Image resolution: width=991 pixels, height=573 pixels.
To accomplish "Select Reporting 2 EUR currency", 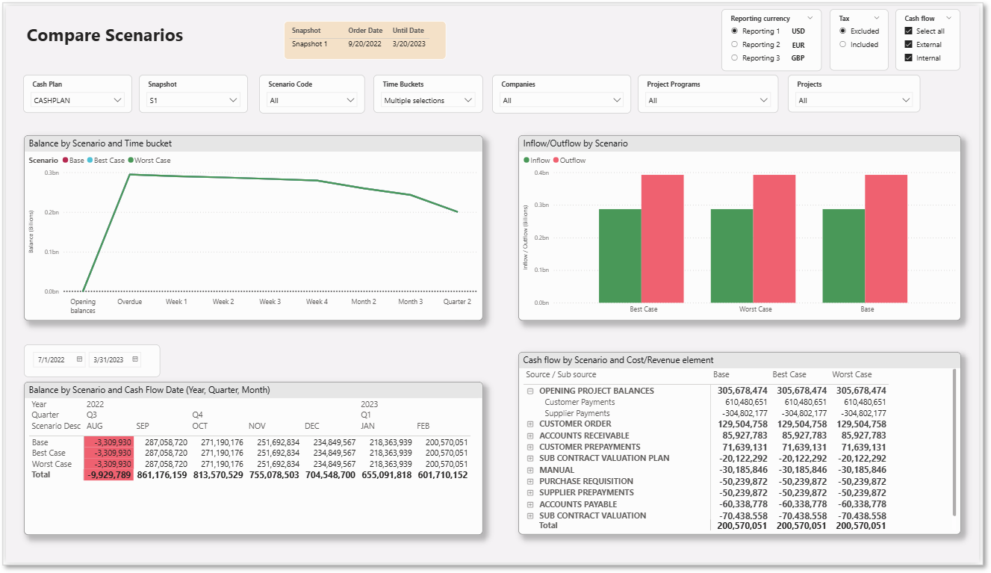I will (x=735, y=45).
